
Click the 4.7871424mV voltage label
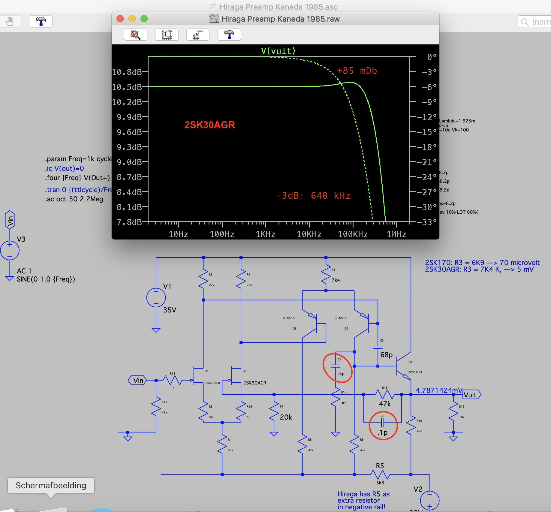pyautogui.click(x=439, y=390)
